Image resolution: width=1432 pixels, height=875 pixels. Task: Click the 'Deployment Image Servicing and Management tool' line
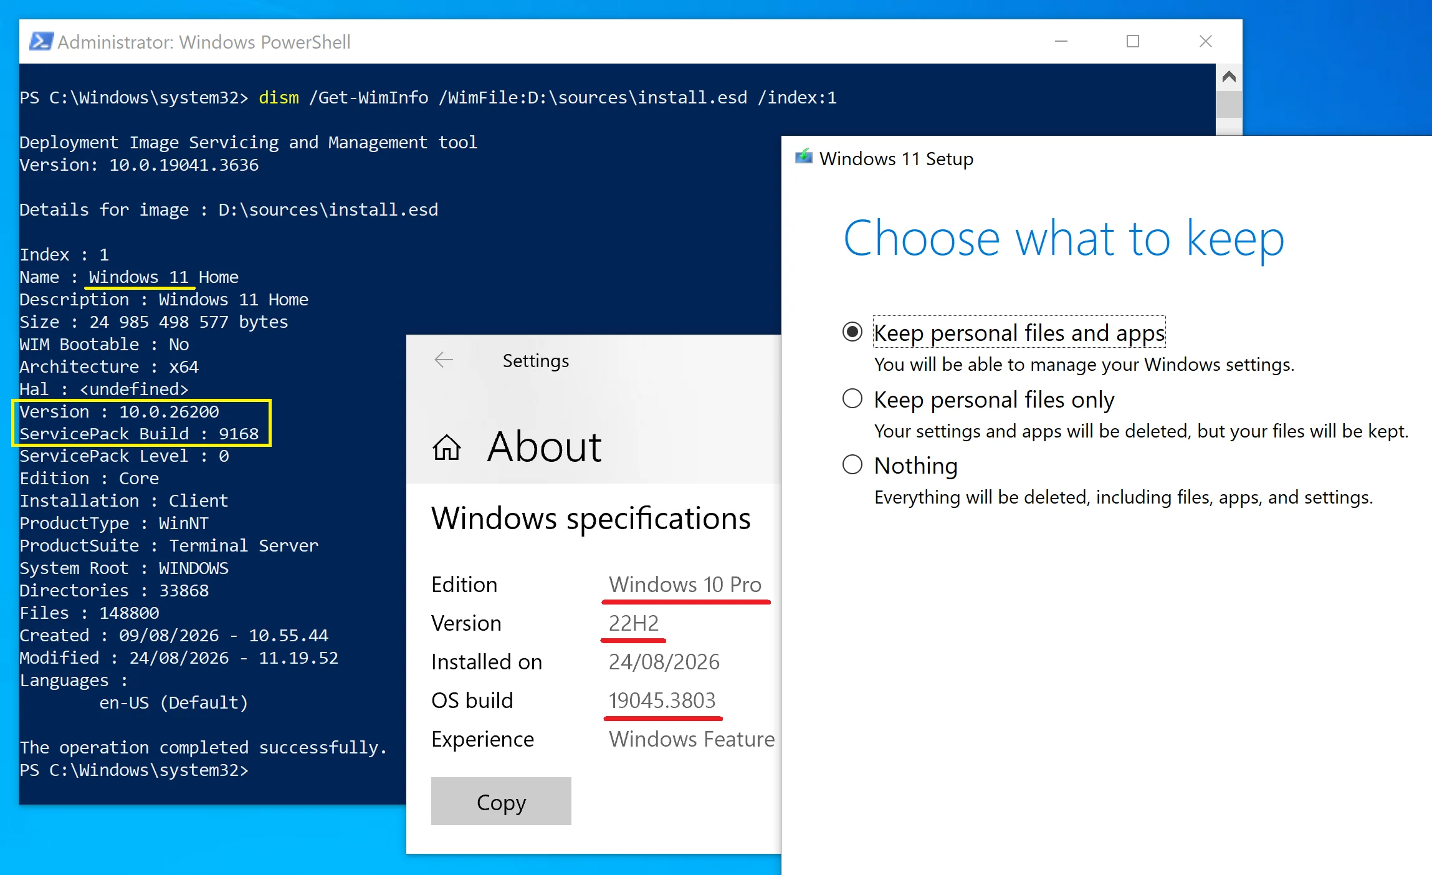pos(248,143)
